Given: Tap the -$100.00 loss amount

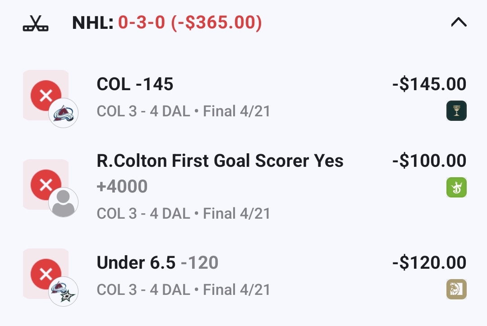Looking at the screenshot, I should 429,161.
